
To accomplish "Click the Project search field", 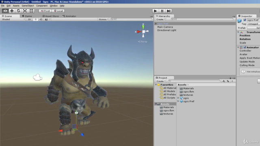I will (x=194, y=81).
